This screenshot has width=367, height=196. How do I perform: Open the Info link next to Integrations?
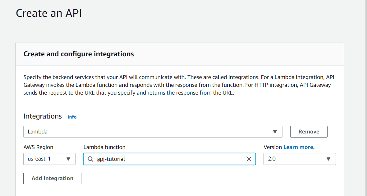tap(72, 117)
